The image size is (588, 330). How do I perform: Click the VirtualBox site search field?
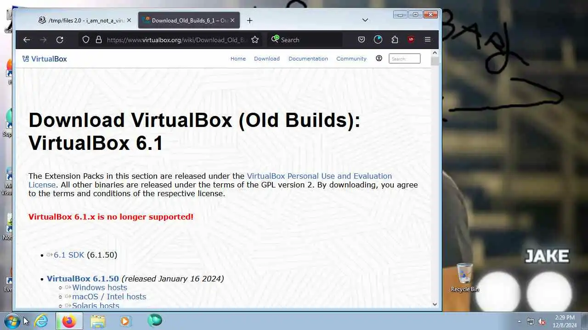pos(405,59)
